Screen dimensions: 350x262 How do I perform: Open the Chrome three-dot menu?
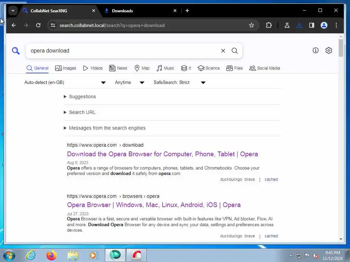(x=336, y=25)
